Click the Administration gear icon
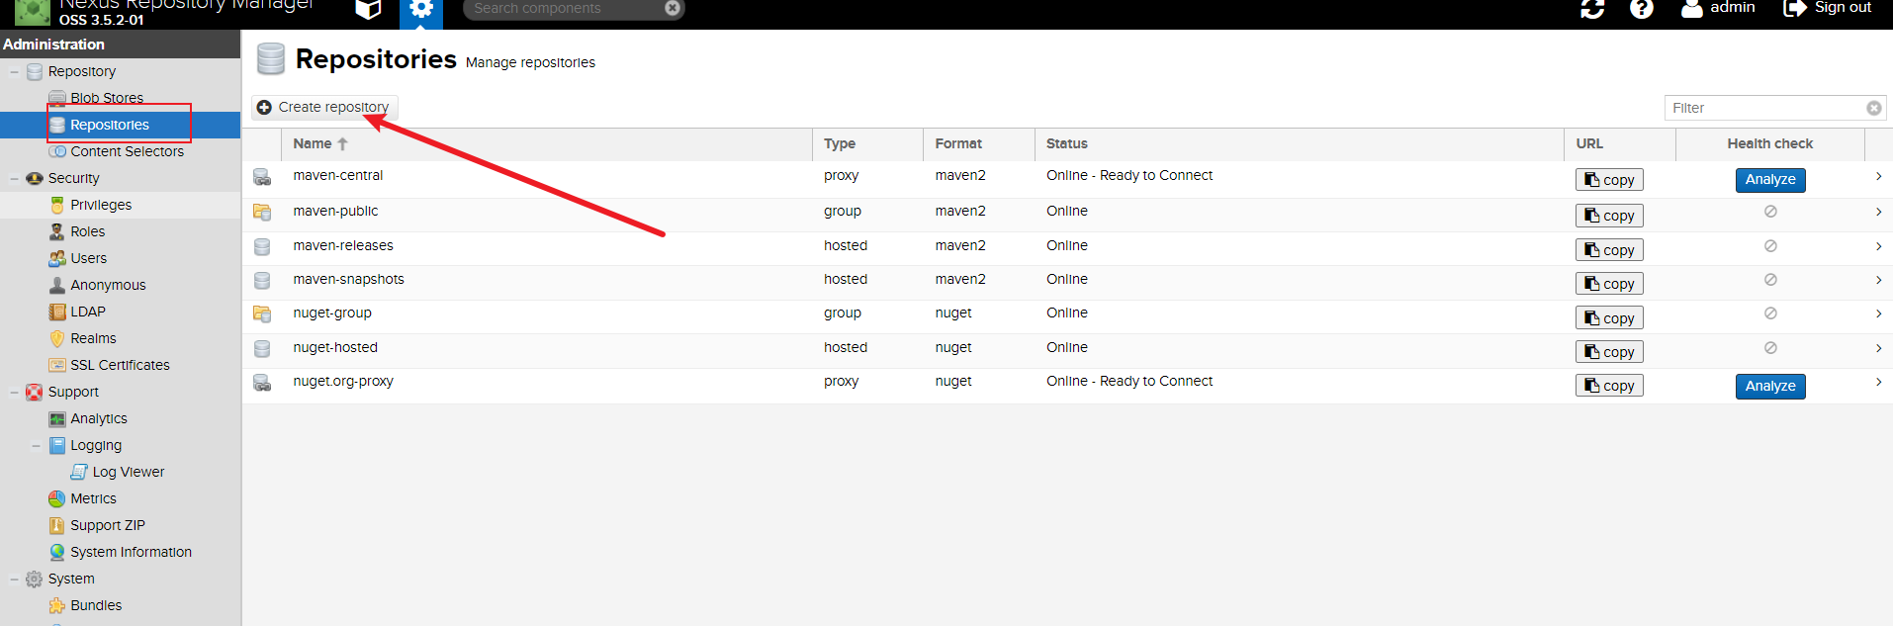This screenshot has height=626, width=1893. pyautogui.click(x=421, y=9)
